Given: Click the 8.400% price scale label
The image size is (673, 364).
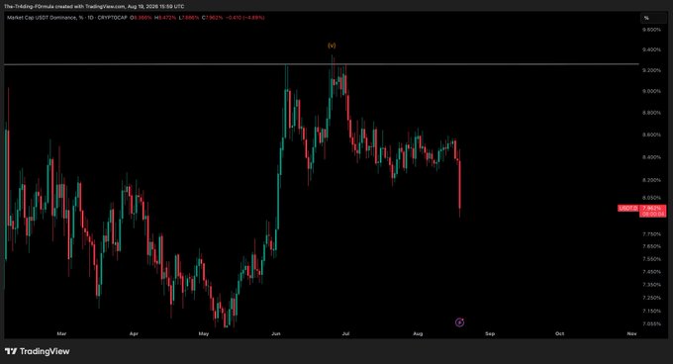Looking at the screenshot, I should coord(651,157).
